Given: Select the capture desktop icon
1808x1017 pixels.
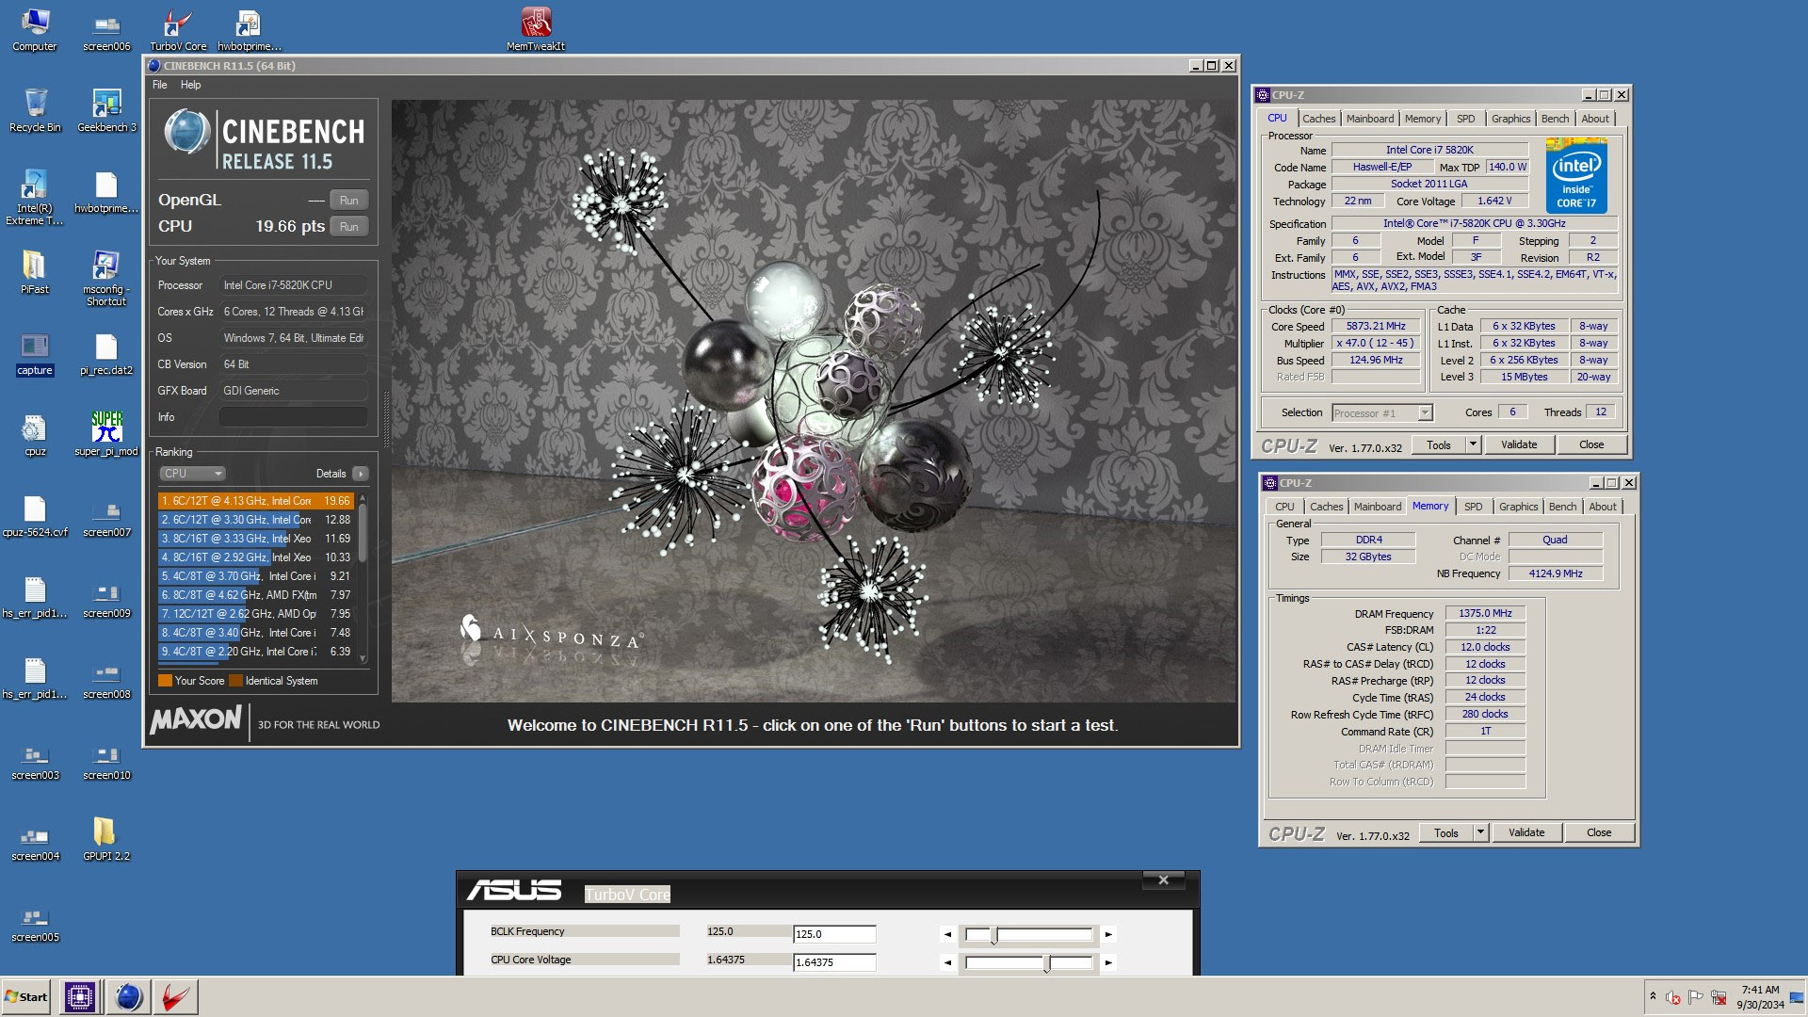Looking at the screenshot, I should [35, 354].
